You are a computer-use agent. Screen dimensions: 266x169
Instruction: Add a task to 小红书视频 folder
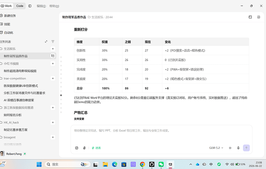pyautogui.click(x=53, y=64)
